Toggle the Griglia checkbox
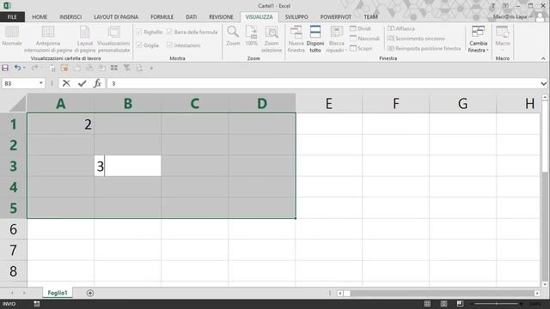 [139, 45]
